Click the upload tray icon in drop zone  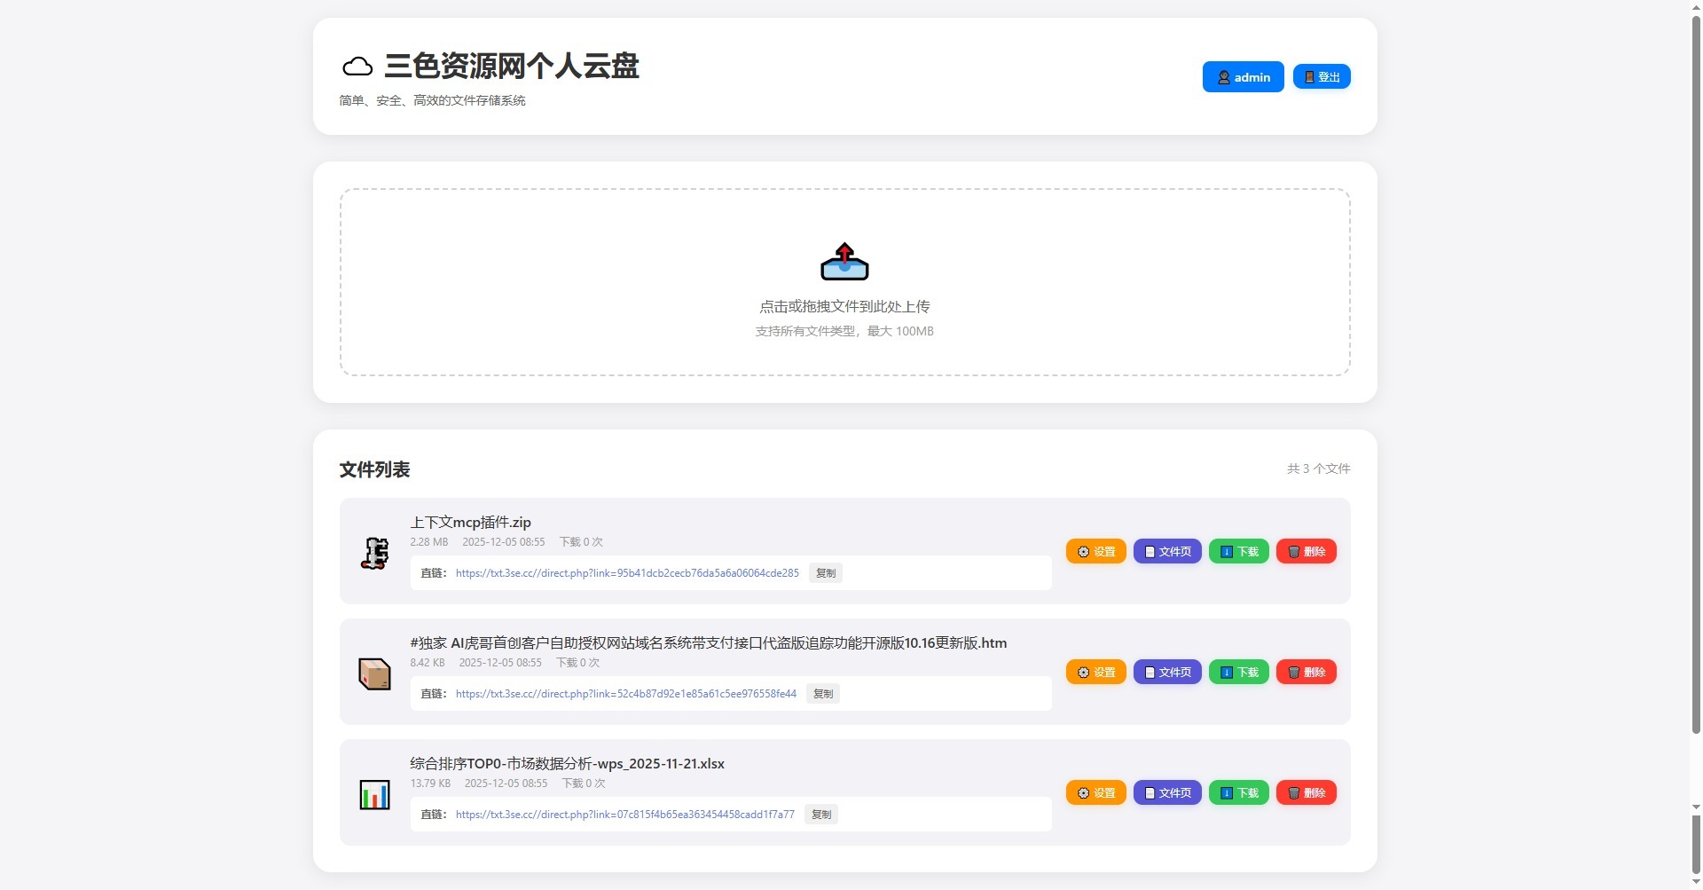844,261
